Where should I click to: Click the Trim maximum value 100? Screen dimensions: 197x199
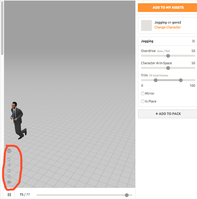point(192,86)
